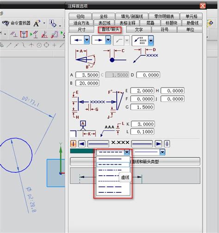Toggle the left dimension line display button
The height and width of the screenshot is (233, 219).
pos(98,144)
